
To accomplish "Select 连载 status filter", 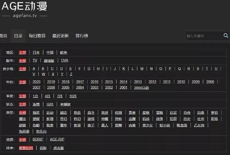I will [36, 105].
